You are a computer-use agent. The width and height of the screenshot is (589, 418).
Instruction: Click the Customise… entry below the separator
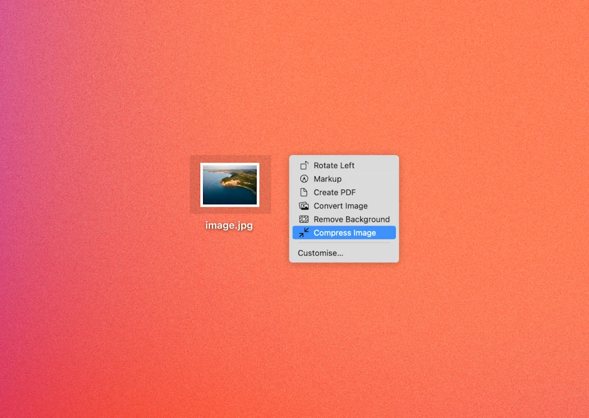tap(320, 253)
